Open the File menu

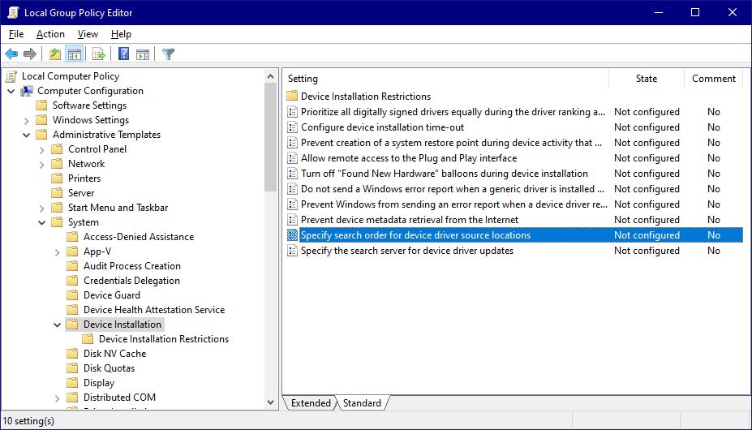point(16,34)
